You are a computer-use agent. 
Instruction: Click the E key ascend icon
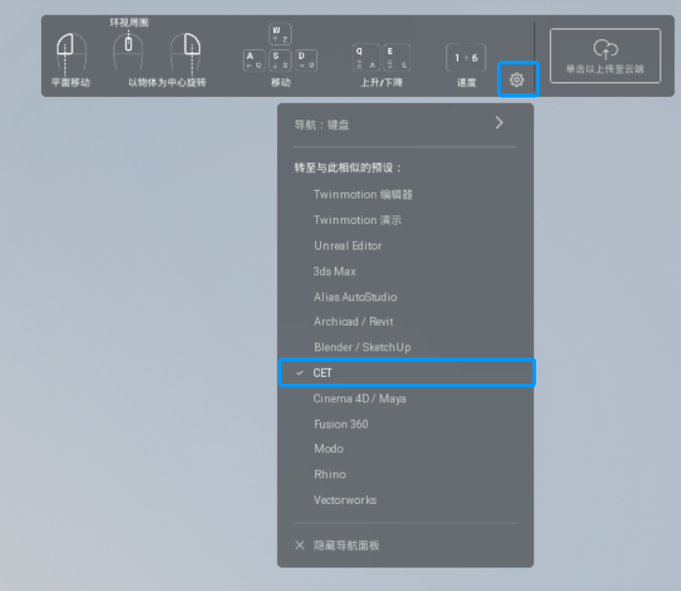click(397, 58)
